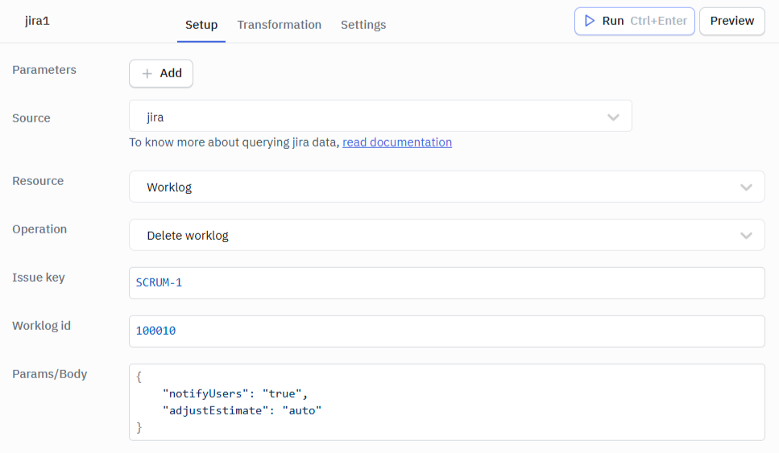Image resolution: width=779 pixels, height=453 pixels.
Task: Open the Operation dropdown showing Delete worklog
Action: point(446,235)
